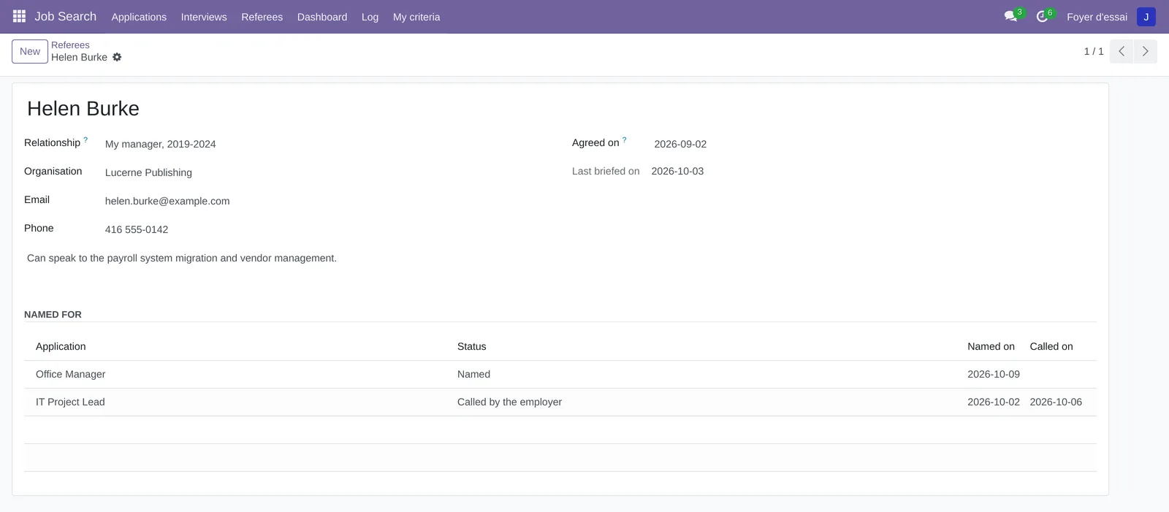Click the Named on date 2026-10-09

[994, 374]
